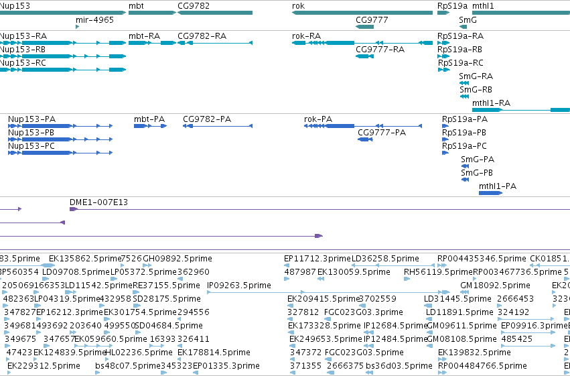570x376 pixels.
Task: Click the RpS19a gene label
Action: click(452, 6)
